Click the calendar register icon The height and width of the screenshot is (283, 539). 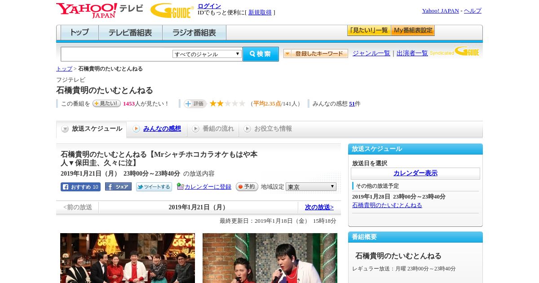181,186
